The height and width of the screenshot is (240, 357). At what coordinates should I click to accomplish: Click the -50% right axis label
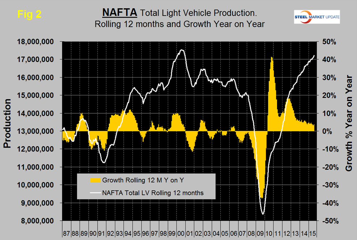[328, 221]
